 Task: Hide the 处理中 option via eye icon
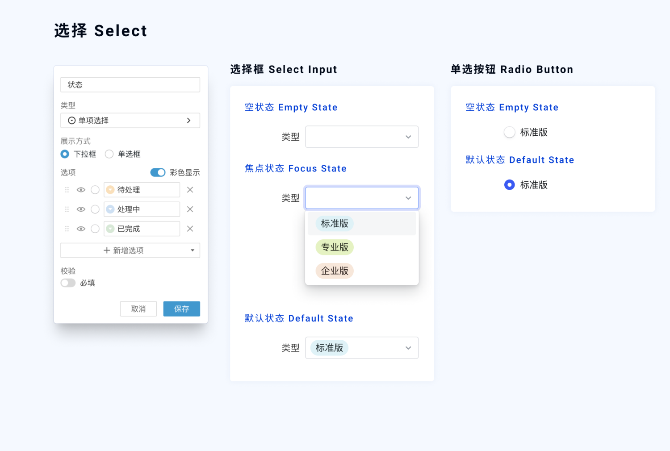click(x=81, y=209)
